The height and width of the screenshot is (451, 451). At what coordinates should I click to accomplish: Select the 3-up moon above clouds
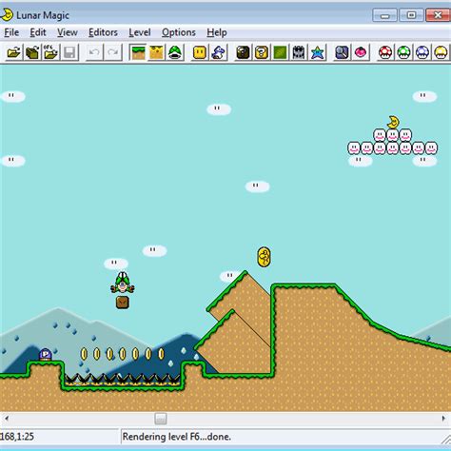coord(393,122)
